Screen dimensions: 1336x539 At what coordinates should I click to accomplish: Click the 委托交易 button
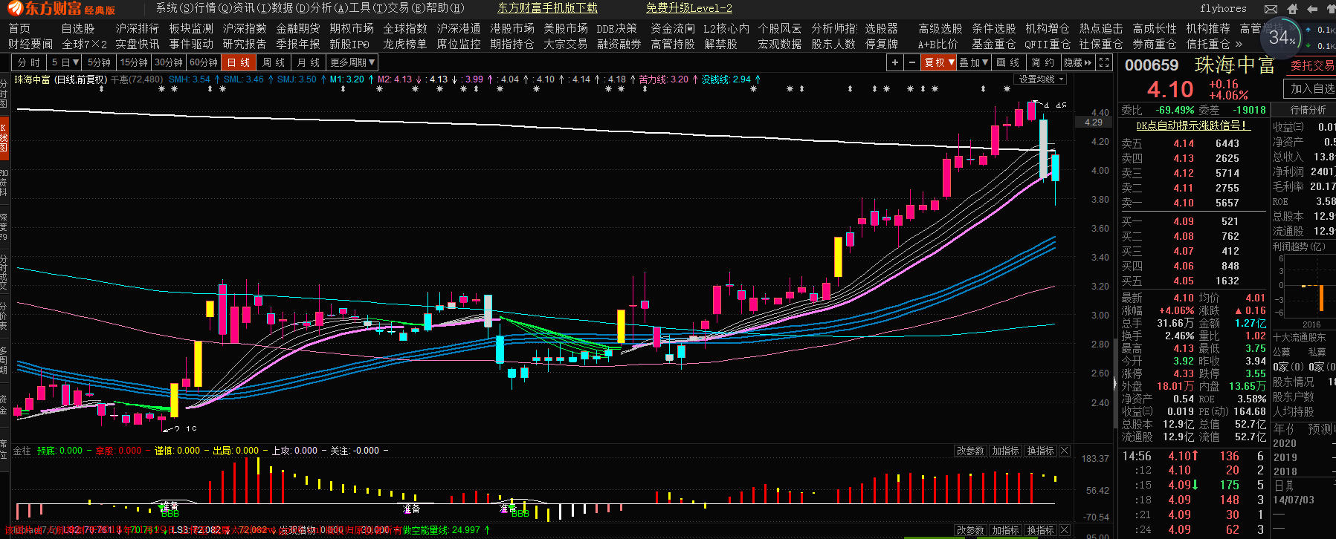pos(1311,65)
